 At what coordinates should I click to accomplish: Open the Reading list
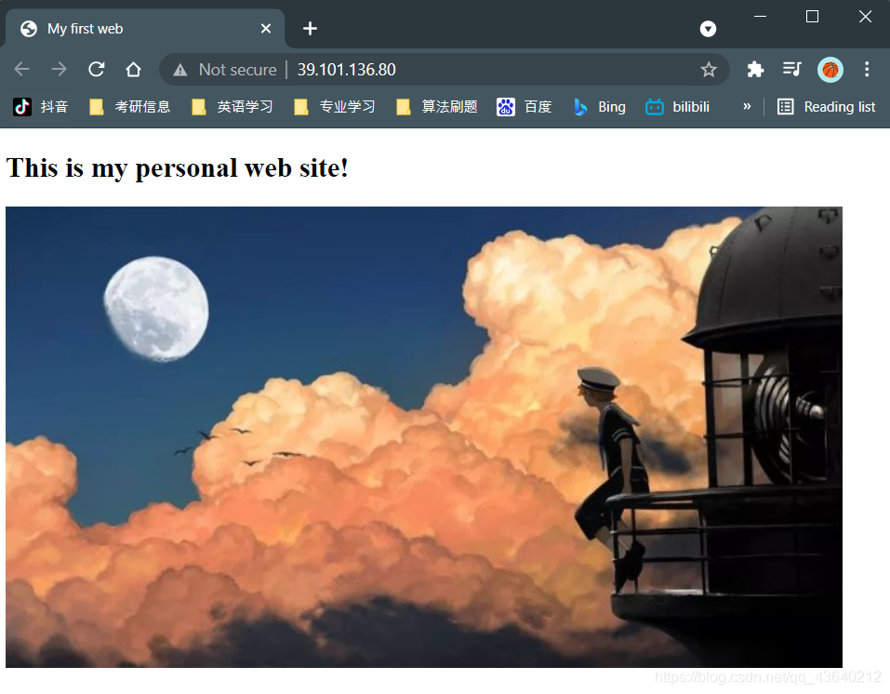(x=827, y=107)
